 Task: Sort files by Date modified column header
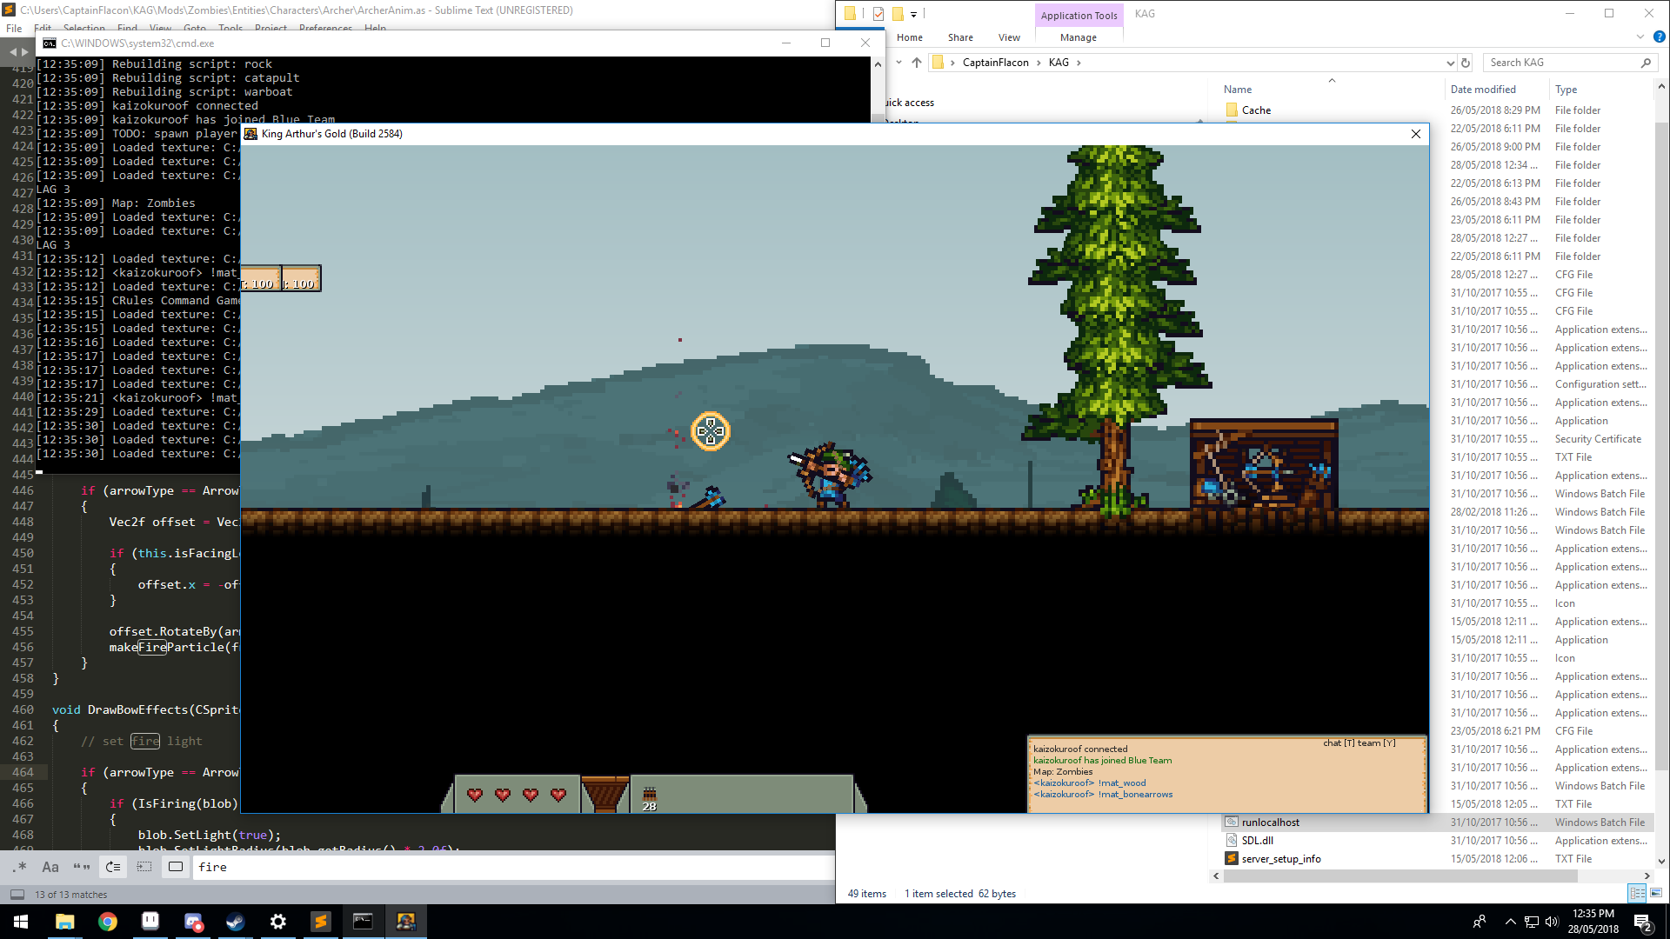1483,90
